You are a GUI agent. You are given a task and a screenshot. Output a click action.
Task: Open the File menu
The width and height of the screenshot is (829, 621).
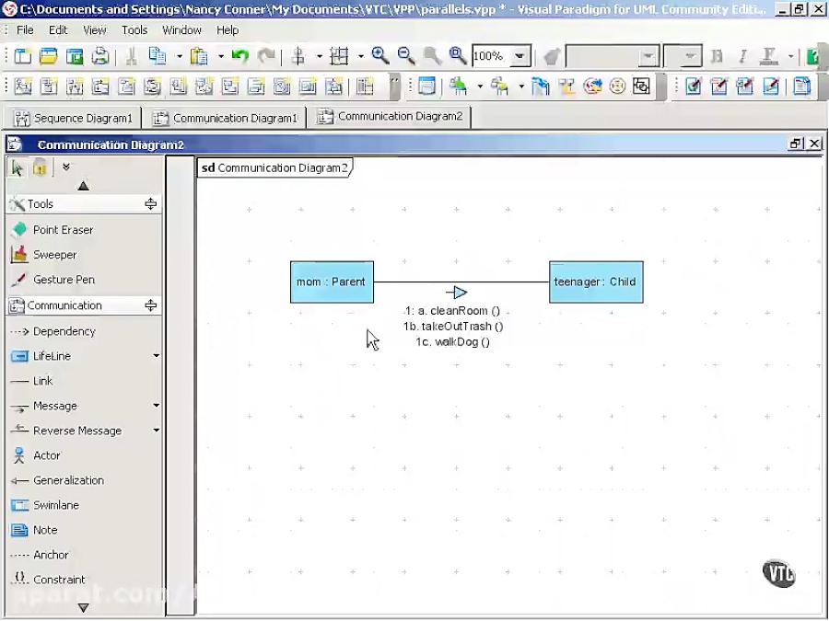click(25, 30)
